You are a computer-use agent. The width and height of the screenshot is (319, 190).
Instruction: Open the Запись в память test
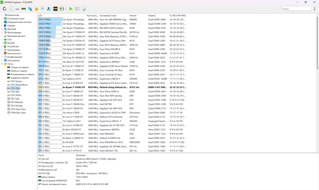point(19,71)
